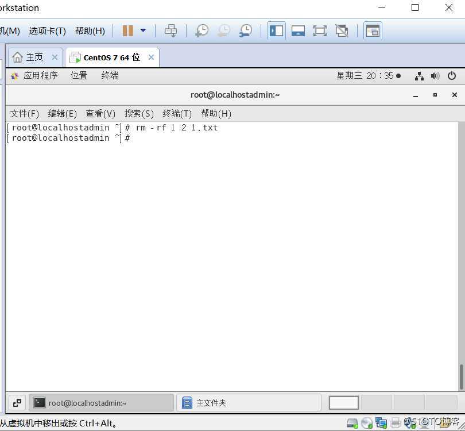Click the CD/DVD device icon in VMware status bar
This screenshot has height=431, width=465.
(367, 423)
